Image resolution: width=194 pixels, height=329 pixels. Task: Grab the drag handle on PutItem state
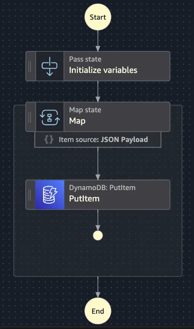point(30,195)
